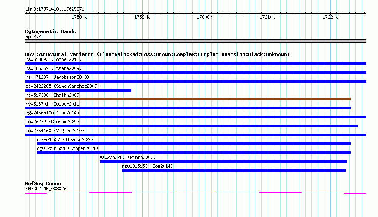Screen dimensions: 378x217
Task: Click the 17620k ruler tick label
Action: (x=330, y=17)
